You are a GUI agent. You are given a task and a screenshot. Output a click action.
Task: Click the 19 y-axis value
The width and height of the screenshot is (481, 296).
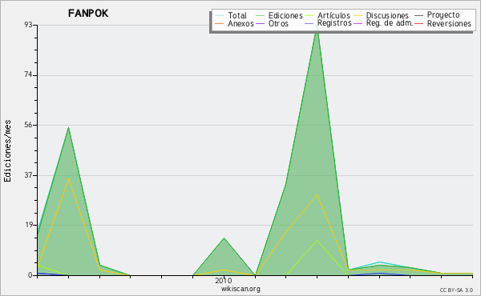pyautogui.click(x=29, y=225)
